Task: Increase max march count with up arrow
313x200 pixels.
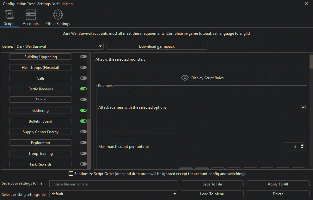Action: tap(302, 145)
